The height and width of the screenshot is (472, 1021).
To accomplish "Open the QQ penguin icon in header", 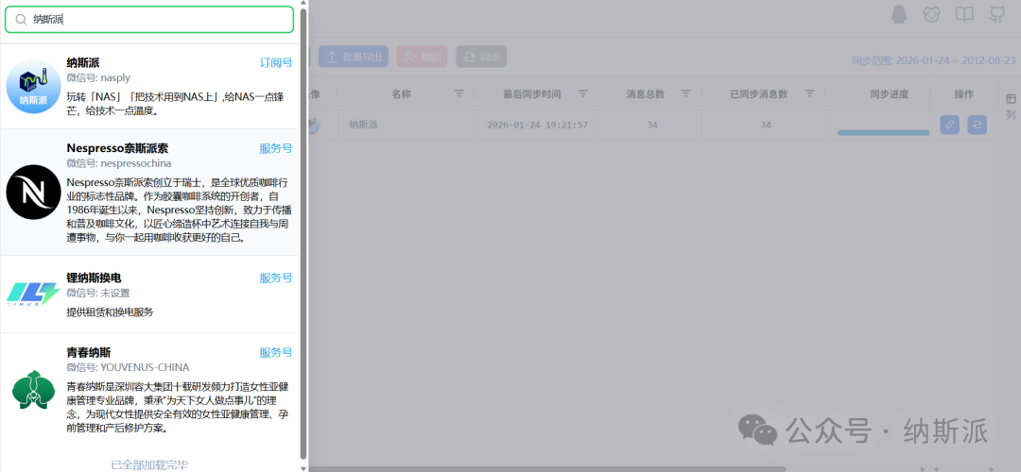I will 899,14.
